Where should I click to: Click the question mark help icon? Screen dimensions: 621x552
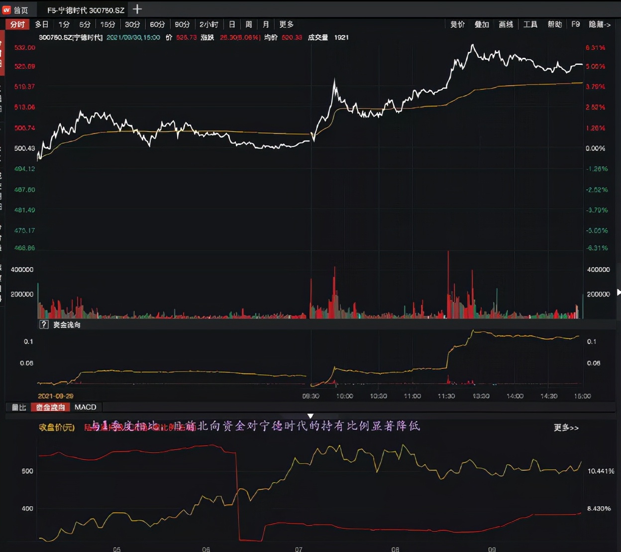[x=44, y=324]
